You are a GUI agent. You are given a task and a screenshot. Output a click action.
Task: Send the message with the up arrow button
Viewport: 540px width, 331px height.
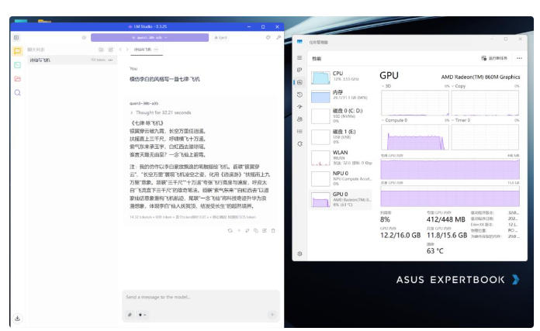click(x=272, y=315)
